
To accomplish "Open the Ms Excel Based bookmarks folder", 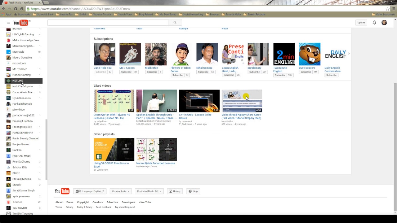I will click(x=166, y=15).
